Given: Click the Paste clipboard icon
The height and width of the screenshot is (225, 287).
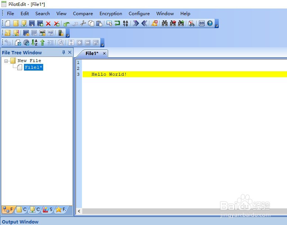Looking at the screenshot, I should (99, 23).
